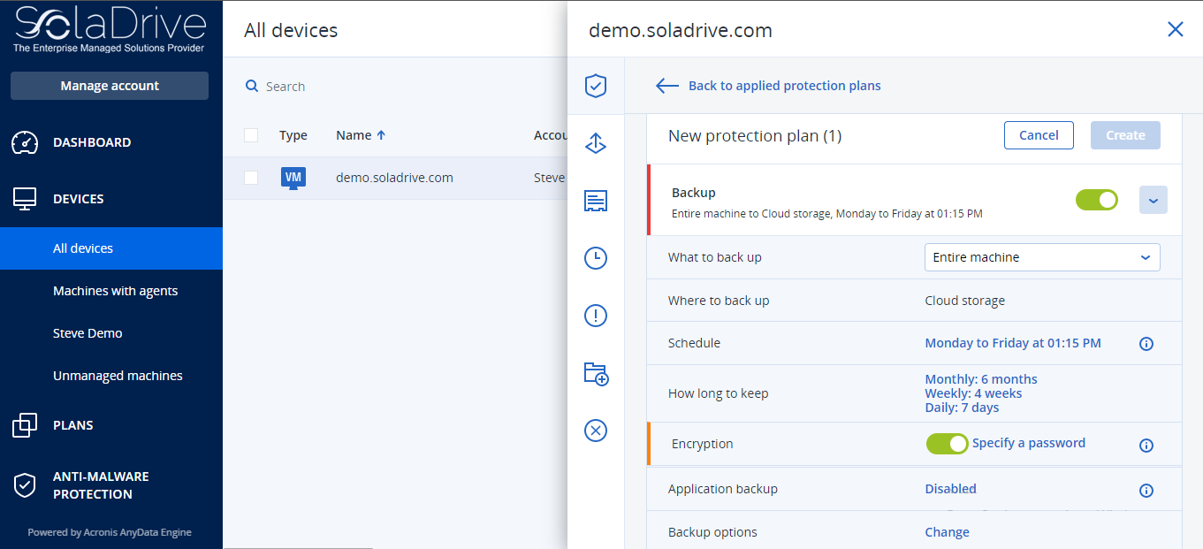Click the Application backup info icon
This screenshot has width=1203, height=549.
tap(1146, 491)
